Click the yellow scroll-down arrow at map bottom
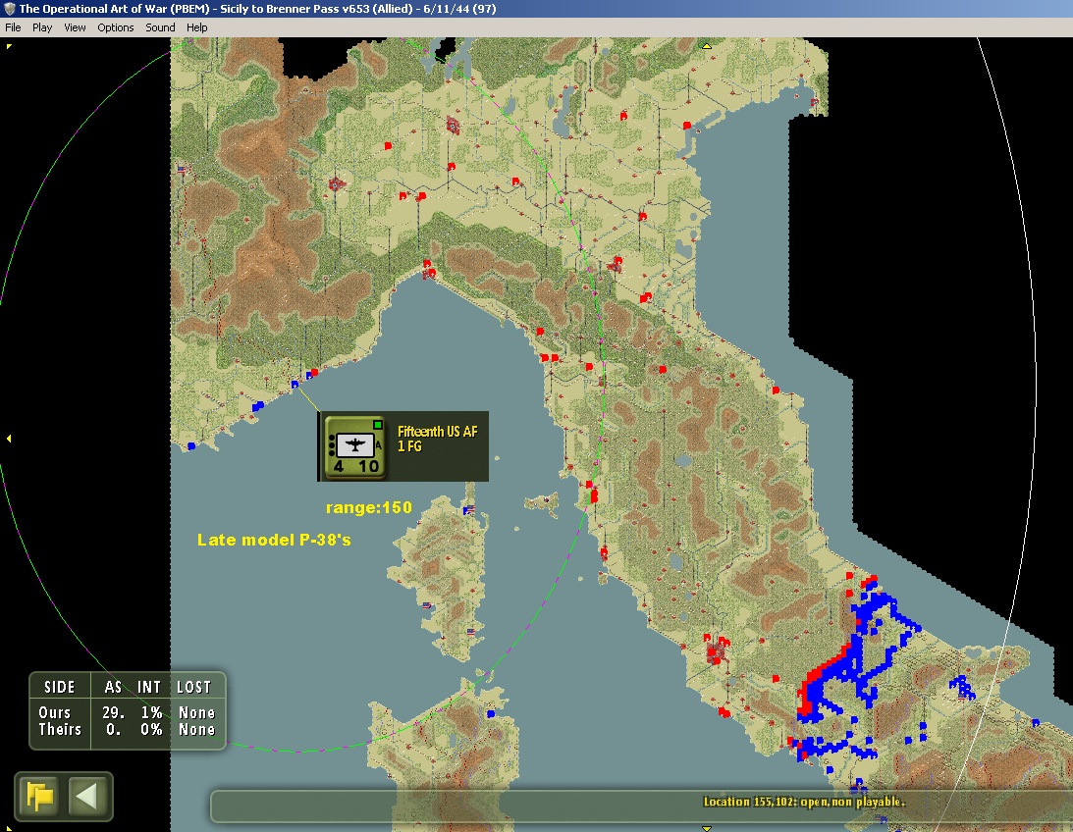1073x832 pixels. click(706, 828)
